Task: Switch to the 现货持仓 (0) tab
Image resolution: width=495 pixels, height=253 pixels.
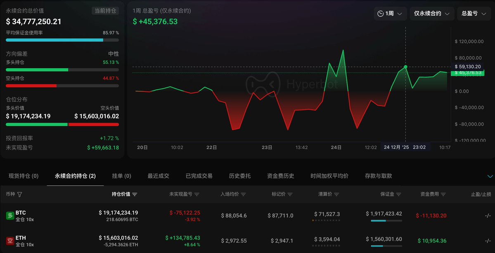Action: [24, 176]
